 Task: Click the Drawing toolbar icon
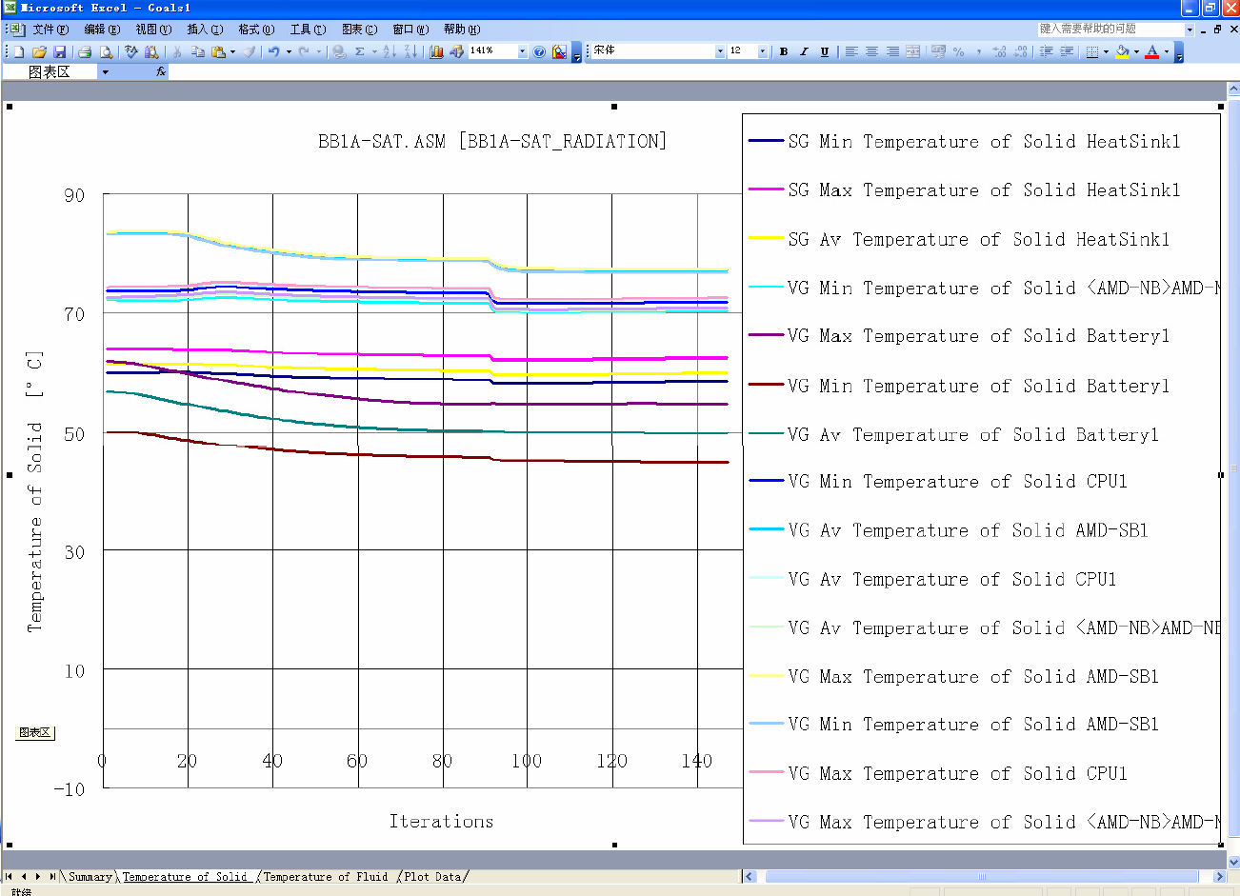(456, 51)
